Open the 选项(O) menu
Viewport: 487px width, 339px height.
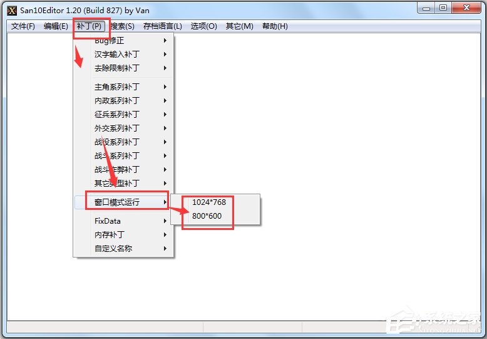pos(203,26)
